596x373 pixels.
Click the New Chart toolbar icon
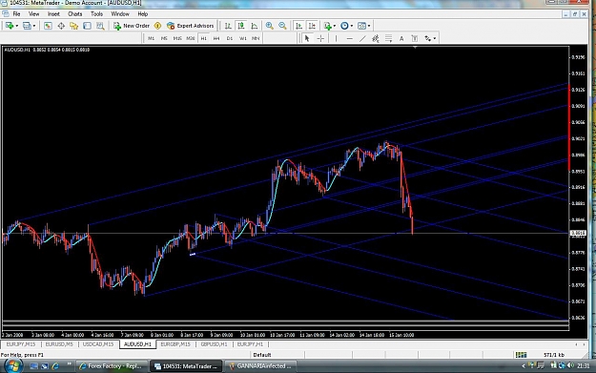[10, 26]
